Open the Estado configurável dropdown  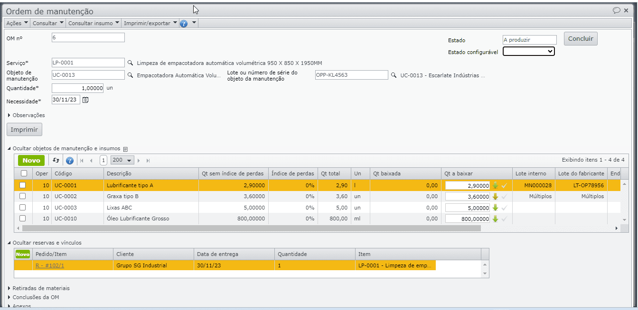(529, 51)
